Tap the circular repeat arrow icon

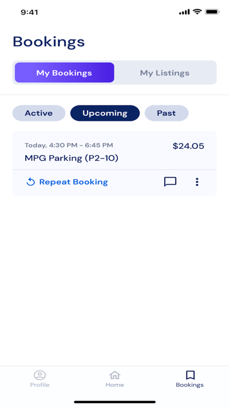[x=30, y=182]
